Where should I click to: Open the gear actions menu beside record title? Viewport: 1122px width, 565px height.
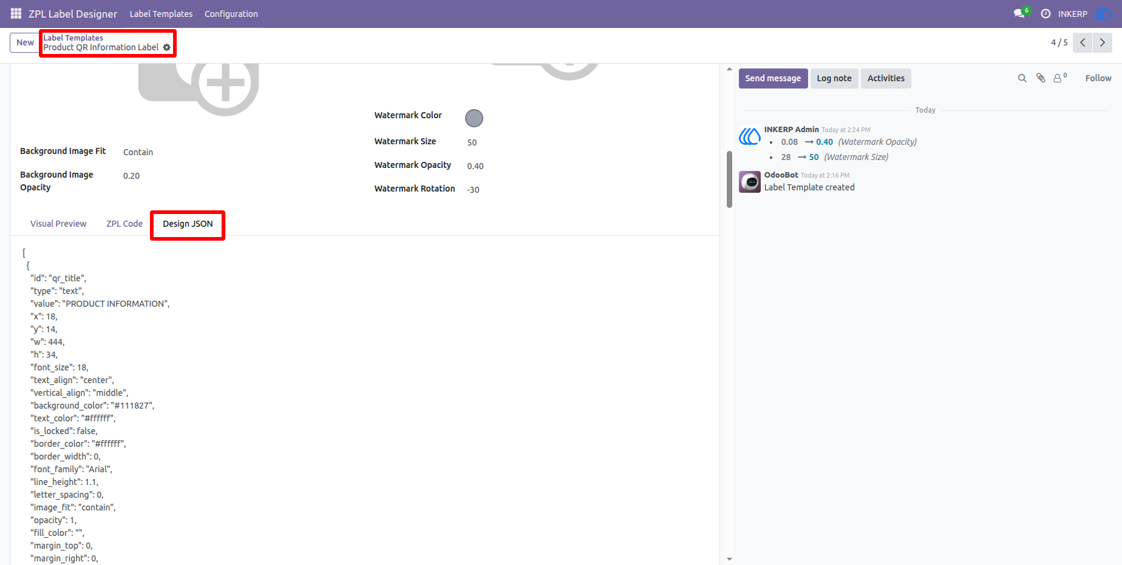point(167,47)
